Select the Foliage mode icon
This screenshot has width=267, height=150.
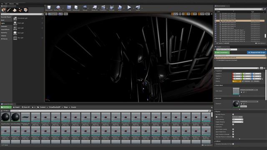click(20, 10)
